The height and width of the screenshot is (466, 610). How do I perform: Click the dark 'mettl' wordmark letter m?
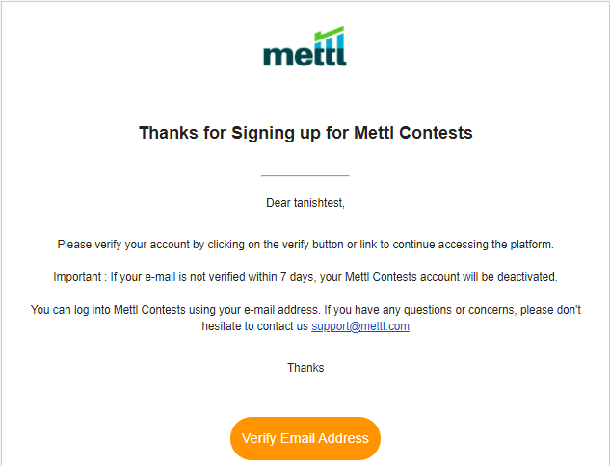[x=277, y=57]
